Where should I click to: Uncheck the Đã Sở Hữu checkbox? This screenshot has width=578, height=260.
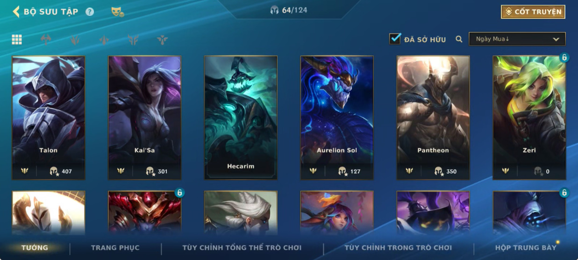(395, 39)
